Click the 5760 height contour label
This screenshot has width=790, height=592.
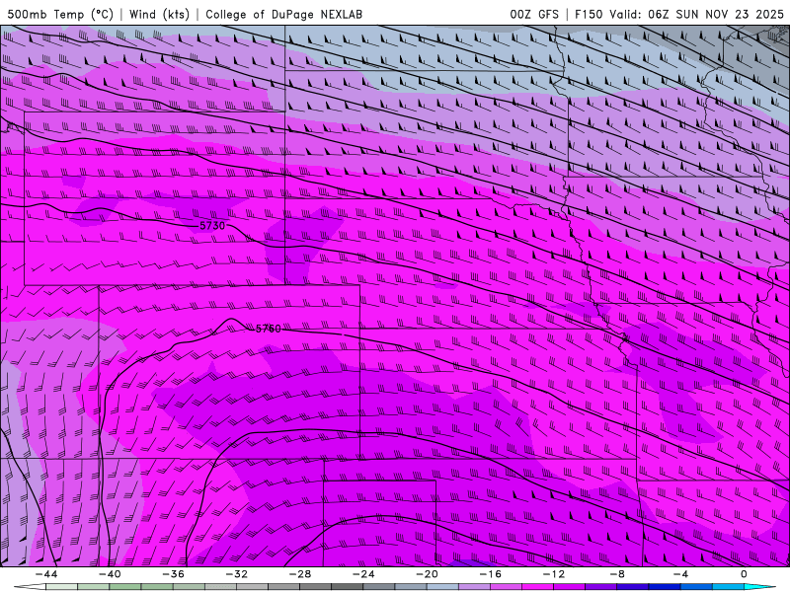pos(268,329)
